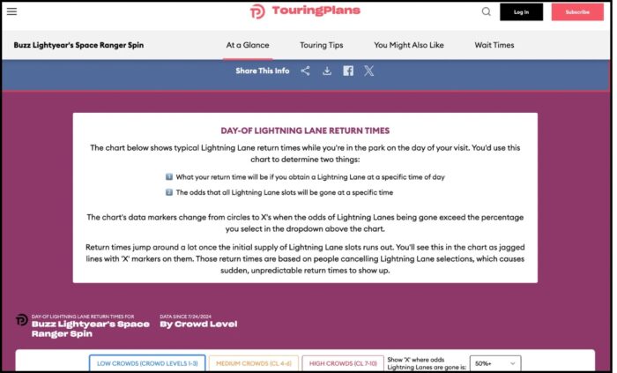Click the Log In button
The image size is (617, 373).
[522, 12]
